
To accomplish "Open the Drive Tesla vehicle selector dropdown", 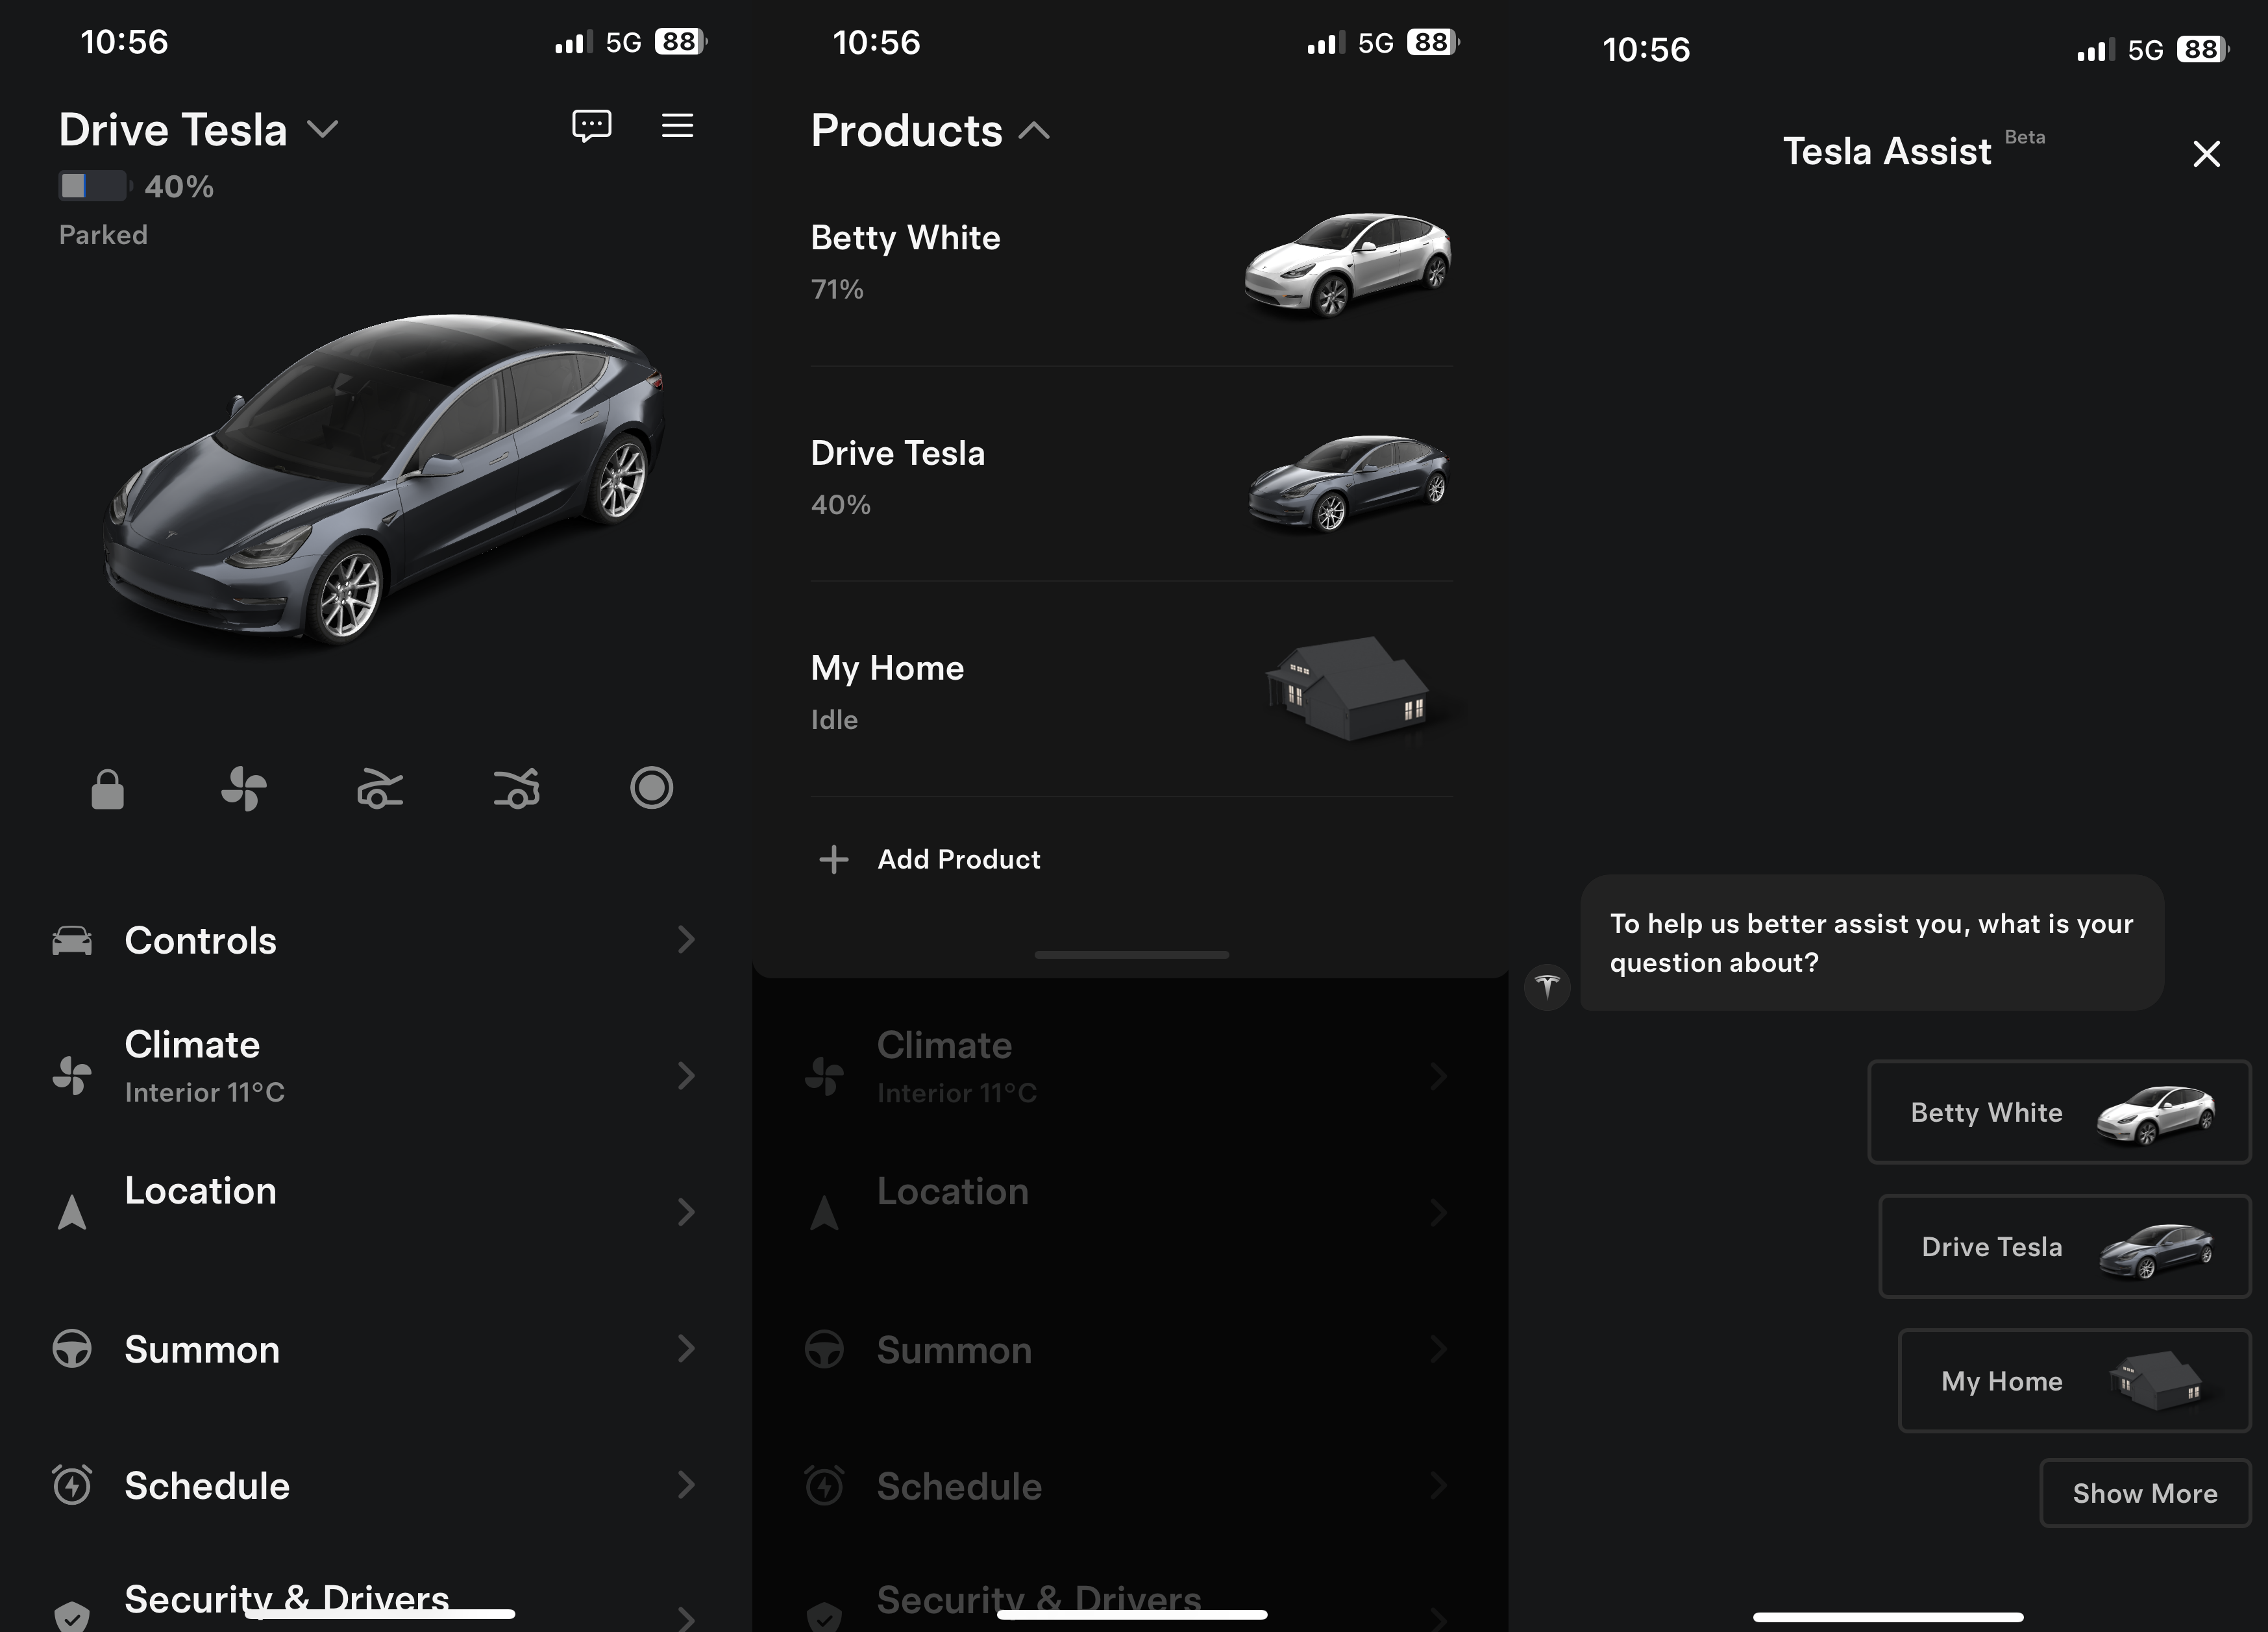I will (323, 128).
